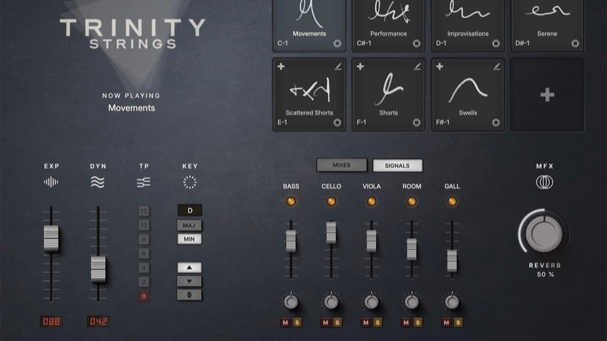The width and height of the screenshot is (607, 341).
Task: Click the EXP waveform icon
Action: pos(51,182)
